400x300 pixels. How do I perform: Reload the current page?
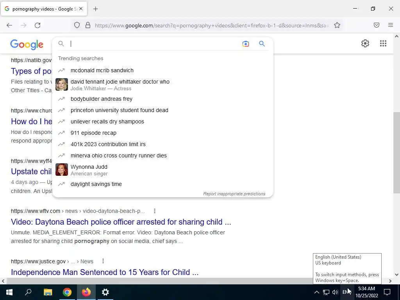(37, 25)
